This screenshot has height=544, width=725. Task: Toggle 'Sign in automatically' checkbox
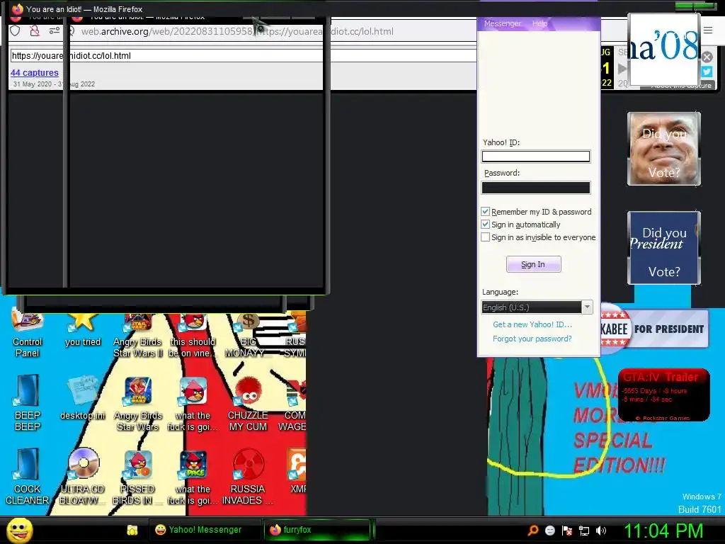coord(486,225)
